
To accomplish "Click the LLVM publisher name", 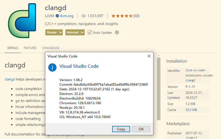I will point(49,16).
